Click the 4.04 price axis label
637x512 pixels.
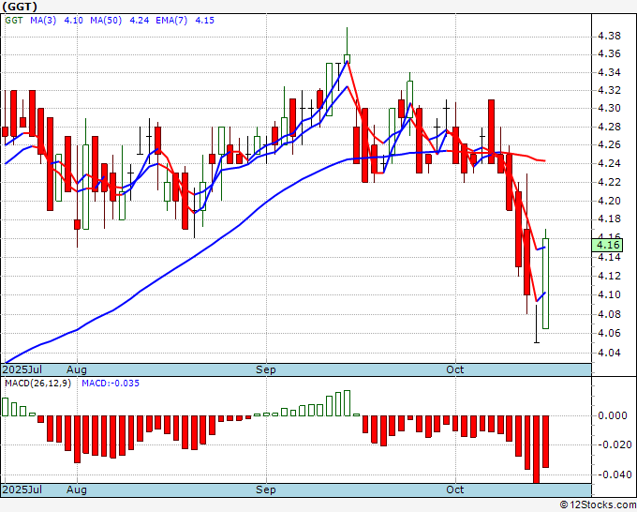[610, 353]
